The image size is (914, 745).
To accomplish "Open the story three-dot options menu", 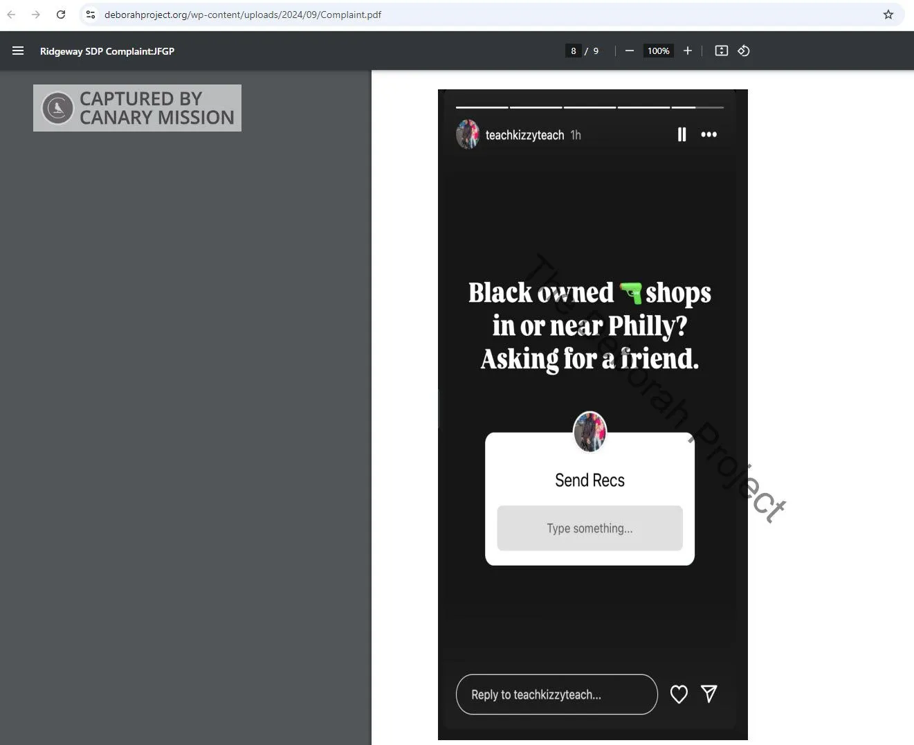I will click(x=709, y=134).
